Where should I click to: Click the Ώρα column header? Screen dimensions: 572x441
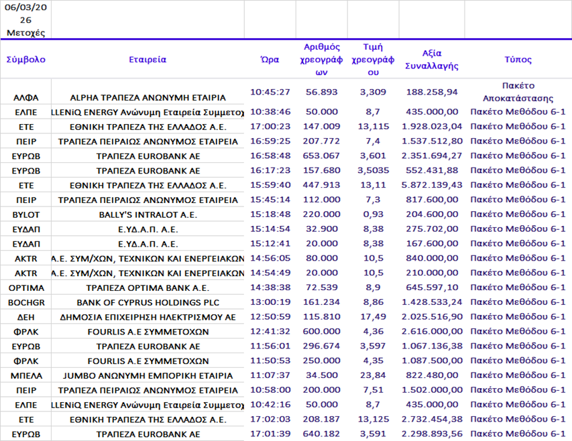tap(270, 60)
